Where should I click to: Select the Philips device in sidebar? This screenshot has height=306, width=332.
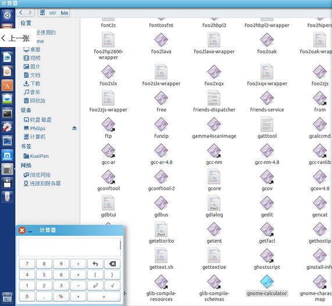tap(35, 128)
